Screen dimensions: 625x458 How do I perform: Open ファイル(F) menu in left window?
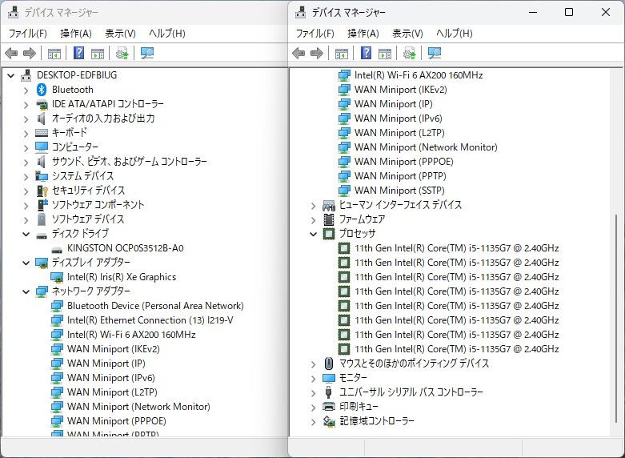[x=27, y=33]
